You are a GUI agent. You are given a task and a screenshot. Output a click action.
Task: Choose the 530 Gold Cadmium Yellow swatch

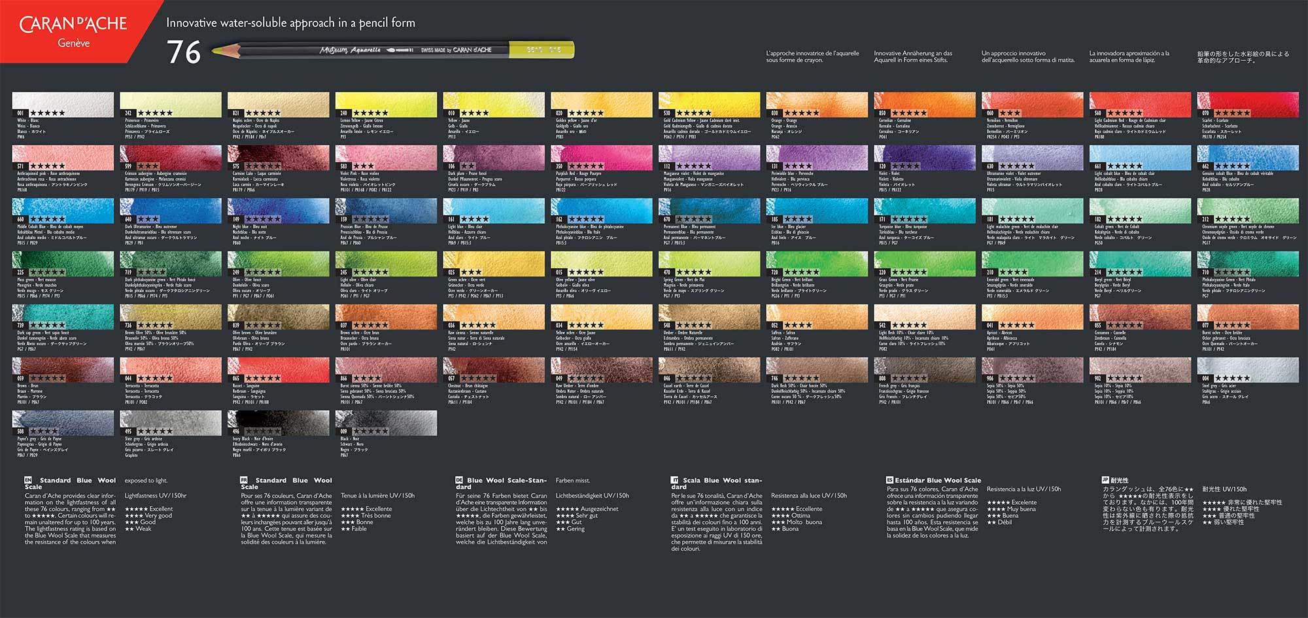coord(710,105)
